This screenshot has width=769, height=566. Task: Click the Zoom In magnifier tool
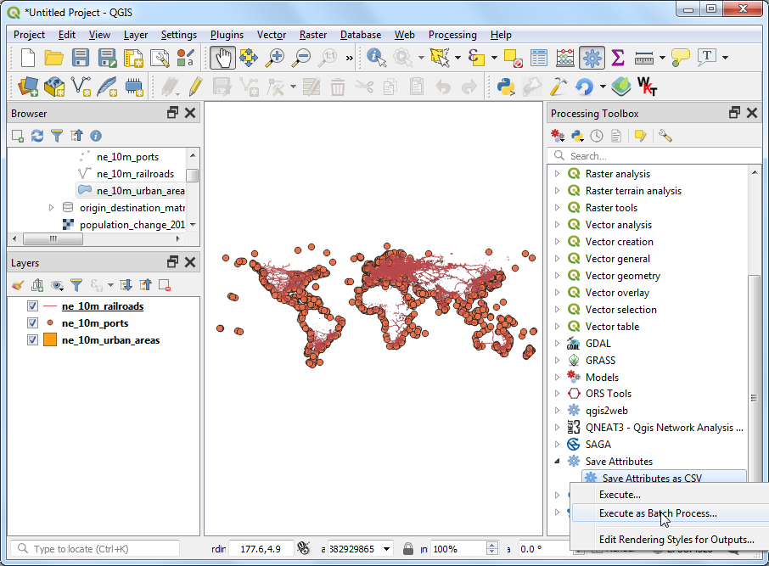(x=275, y=58)
